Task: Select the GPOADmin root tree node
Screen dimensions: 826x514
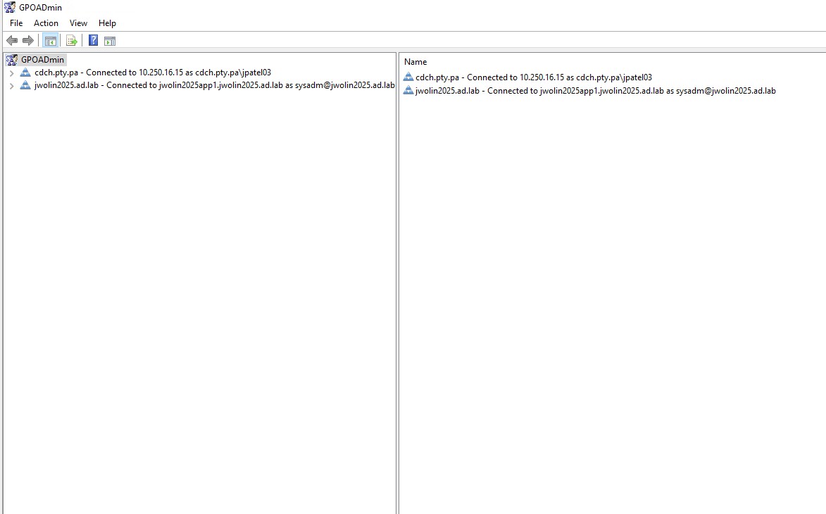Action: click(x=42, y=60)
